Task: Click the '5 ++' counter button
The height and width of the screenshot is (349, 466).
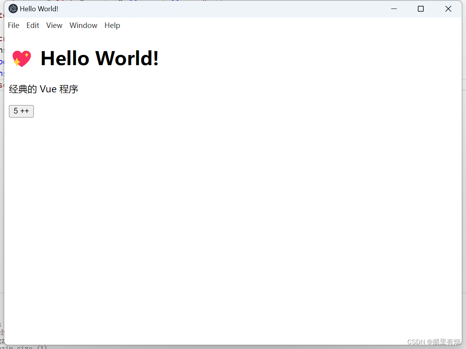Action: click(x=21, y=111)
